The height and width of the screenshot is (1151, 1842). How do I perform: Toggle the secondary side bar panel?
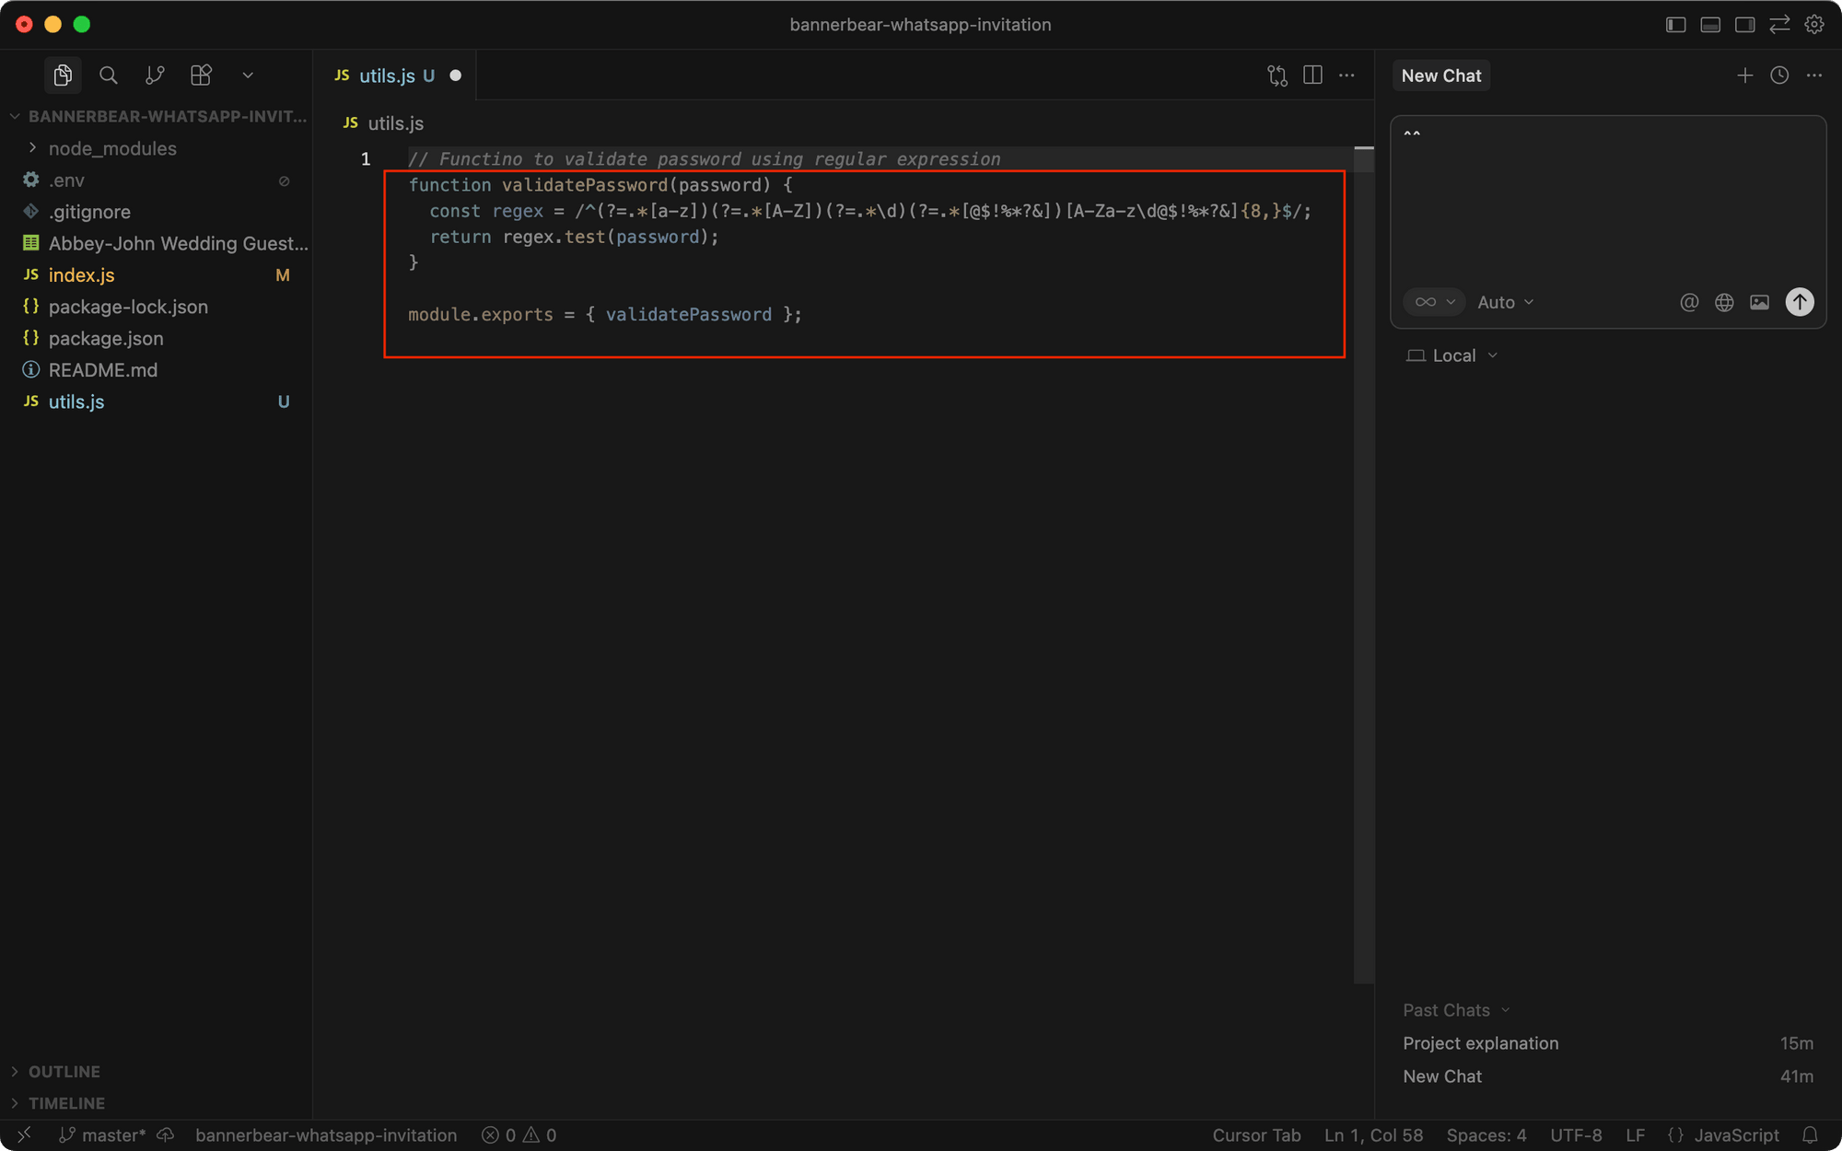click(x=1744, y=24)
